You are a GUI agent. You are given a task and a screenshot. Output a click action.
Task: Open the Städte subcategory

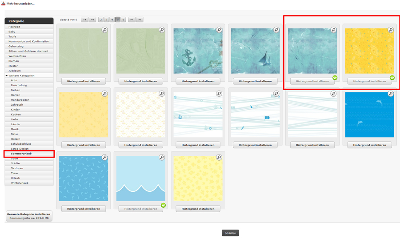(29, 163)
